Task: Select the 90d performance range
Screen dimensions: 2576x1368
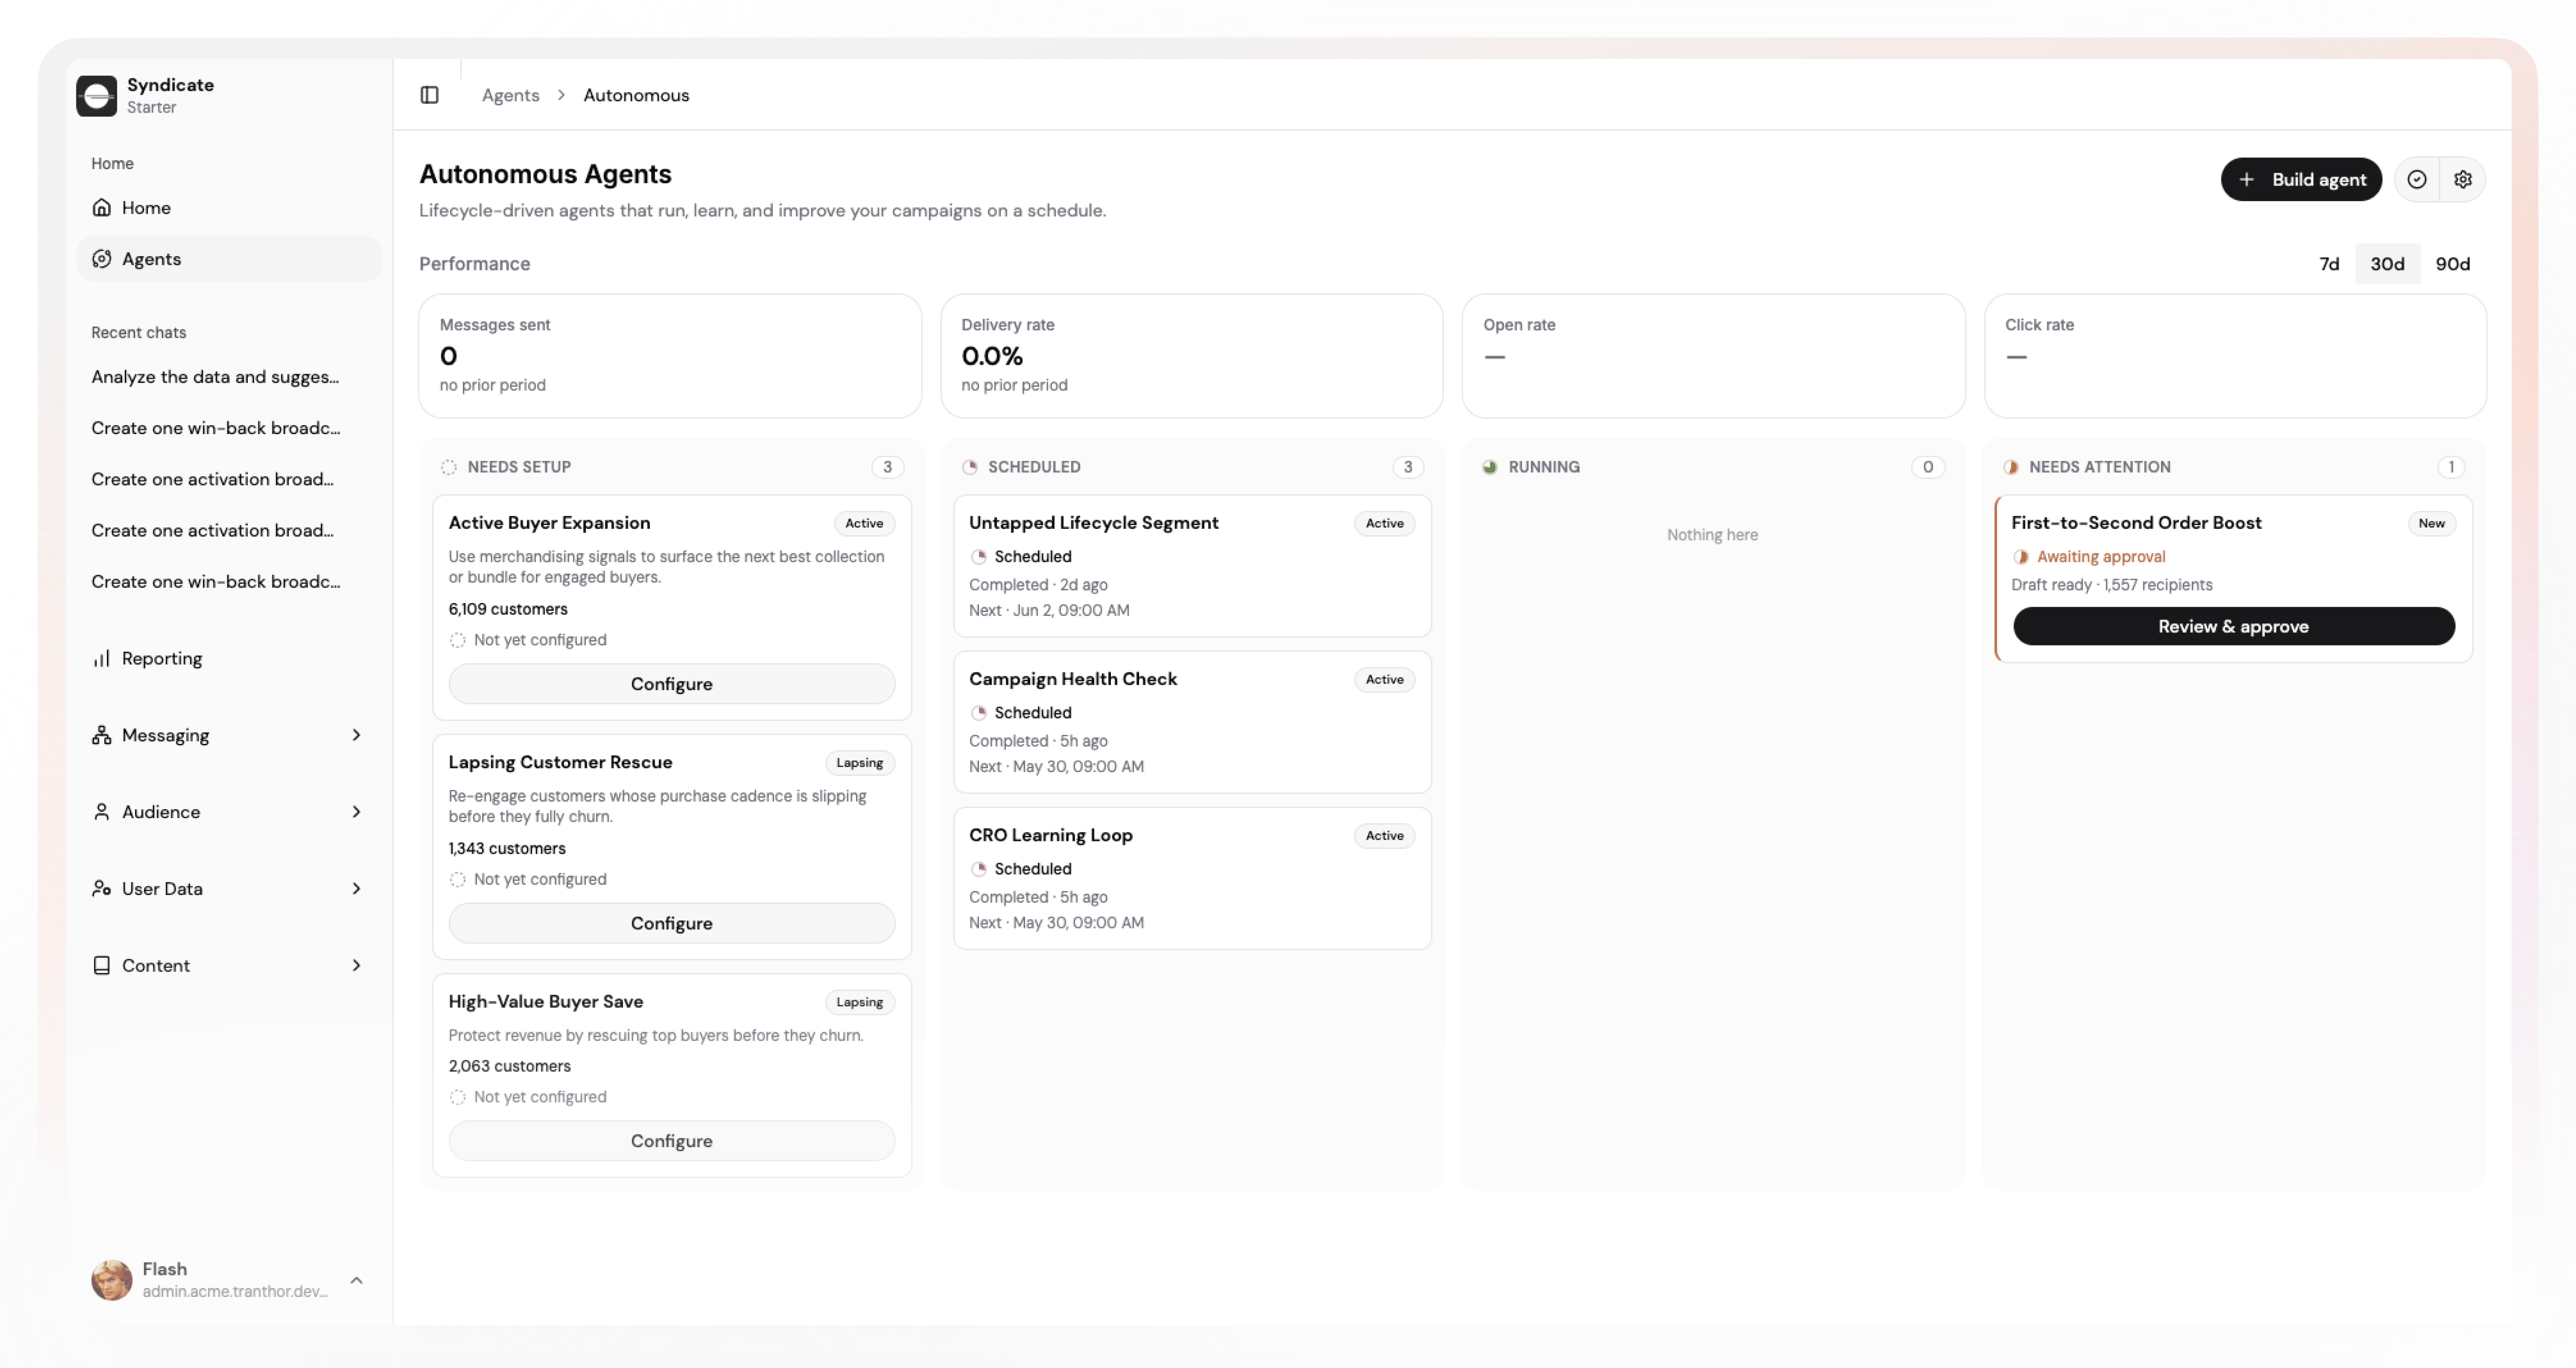Action: [x=2452, y=264]
